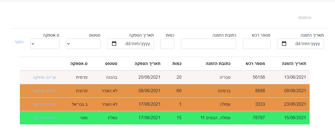The height and width of the screenshot is (139, 335).
Task: Select the בהכנה status cell
Action: 112,77
